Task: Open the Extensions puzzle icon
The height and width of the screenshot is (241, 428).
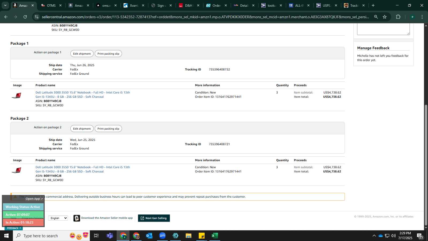Action: click(x=398, y=17)
